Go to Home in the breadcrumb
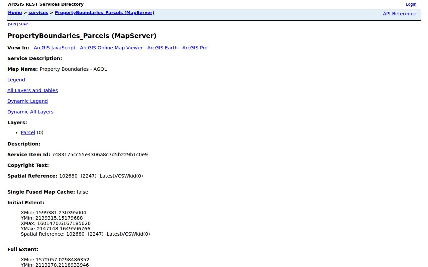Screen dimensions: 428x267 point(15,13)
